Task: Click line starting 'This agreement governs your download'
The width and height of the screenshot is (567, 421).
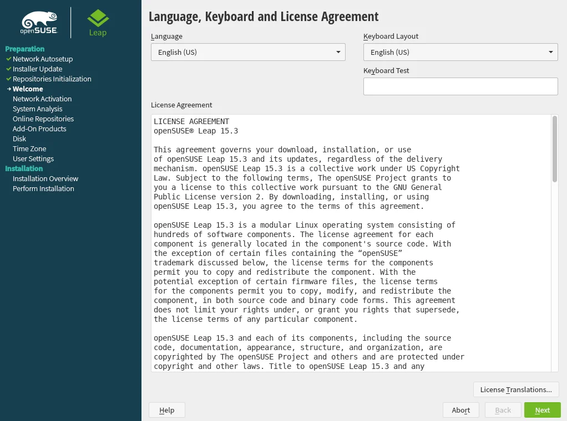Action: 282,150
